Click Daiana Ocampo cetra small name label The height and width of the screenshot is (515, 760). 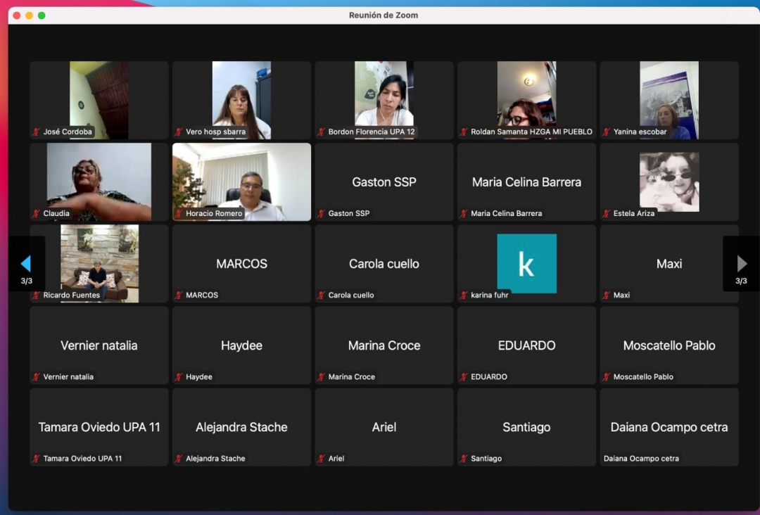(641, 458)
